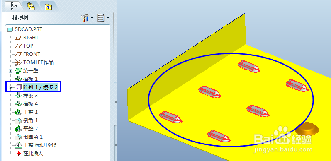This screenshot has width=331, height=161.
Task: Select the TOMLEE作品 coordinate system
Action: (38, 62)
